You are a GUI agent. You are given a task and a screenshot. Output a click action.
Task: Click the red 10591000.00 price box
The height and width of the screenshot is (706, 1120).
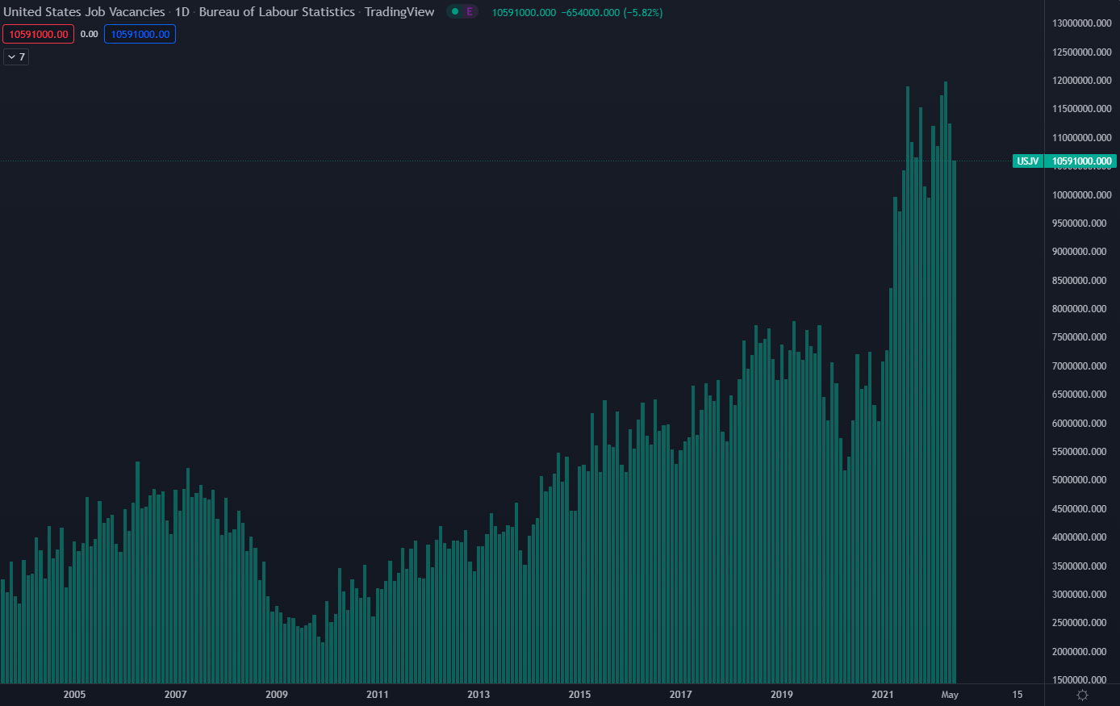(x=39, y=34)
